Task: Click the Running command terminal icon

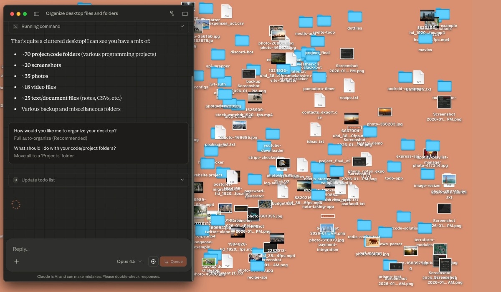Action: (15, 26)
